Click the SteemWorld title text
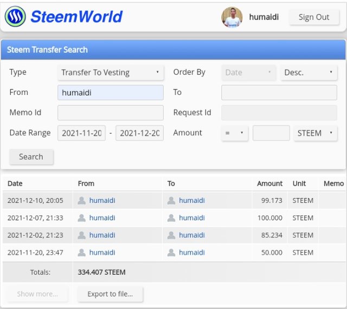Screen dimensions: 347x309 (76, 17)
